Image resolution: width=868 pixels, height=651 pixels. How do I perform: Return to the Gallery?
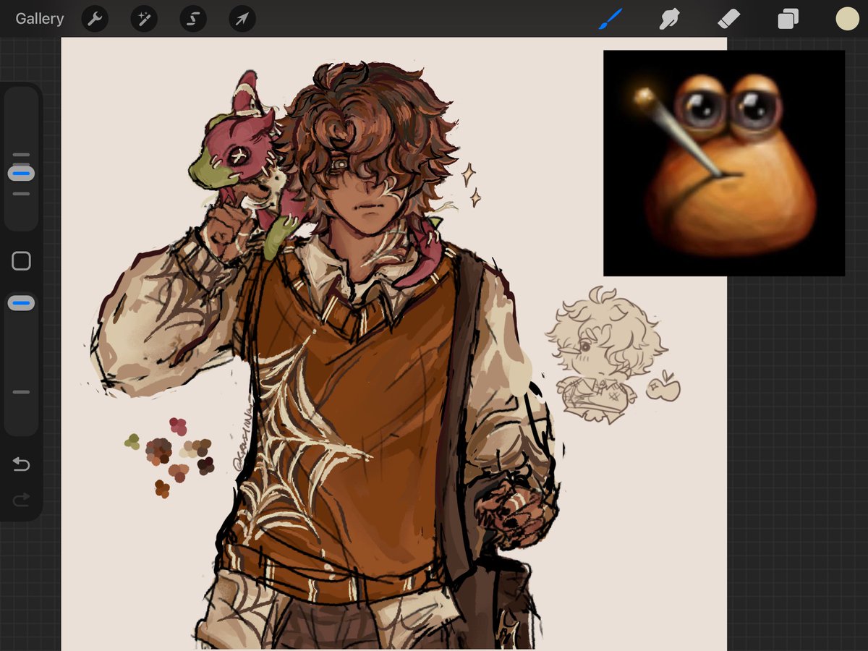click(x=40, y=19)
